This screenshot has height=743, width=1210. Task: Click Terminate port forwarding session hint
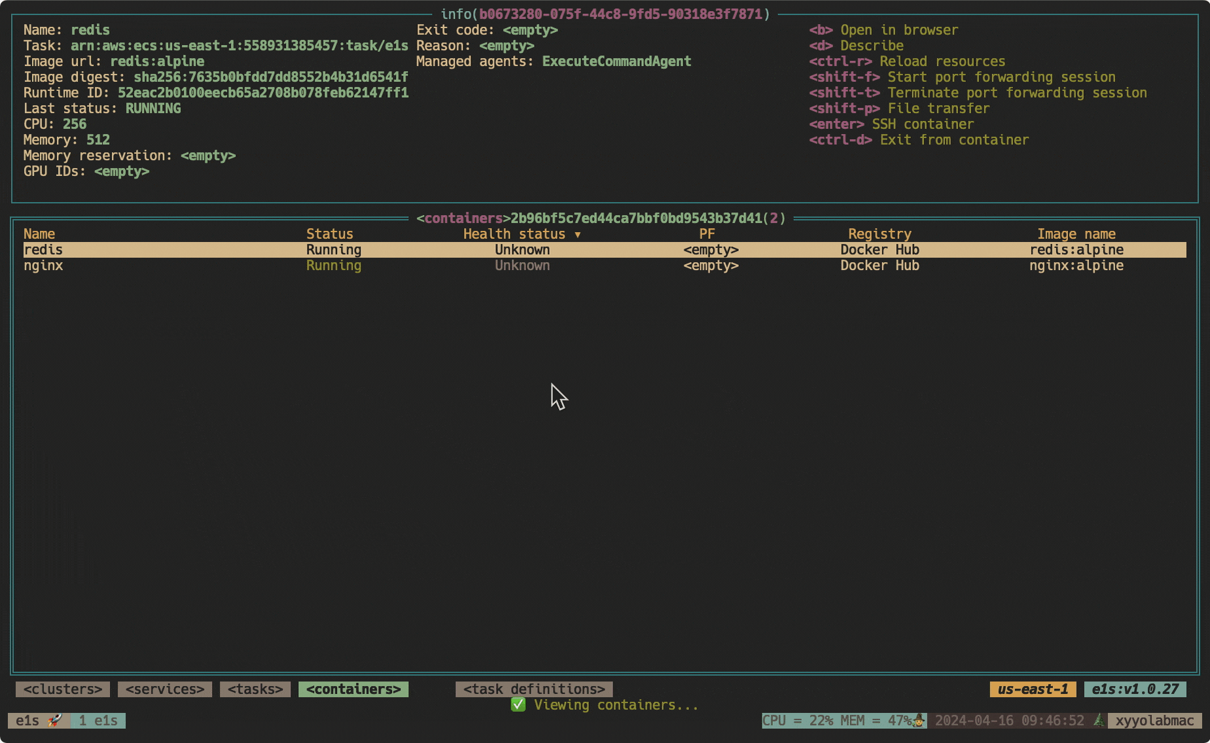click(978, 93)
